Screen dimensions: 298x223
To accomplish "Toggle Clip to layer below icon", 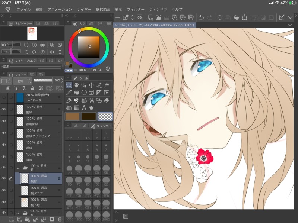I will point(8,88).
